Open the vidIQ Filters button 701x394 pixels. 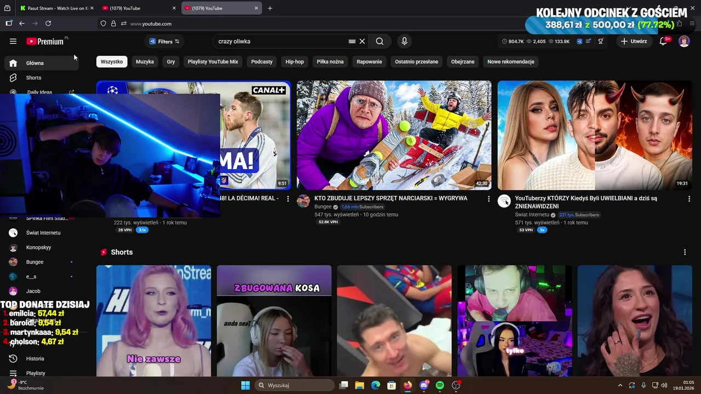164,41
